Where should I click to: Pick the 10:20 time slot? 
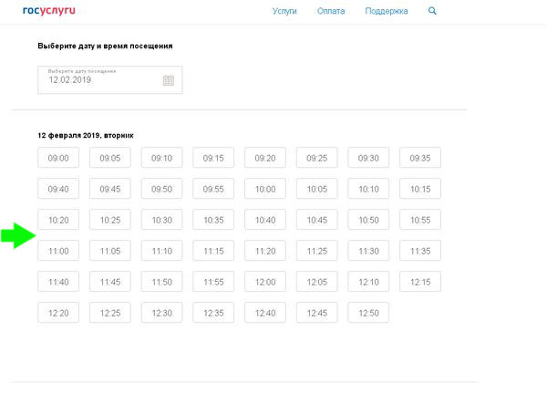(x=58, y=220)
